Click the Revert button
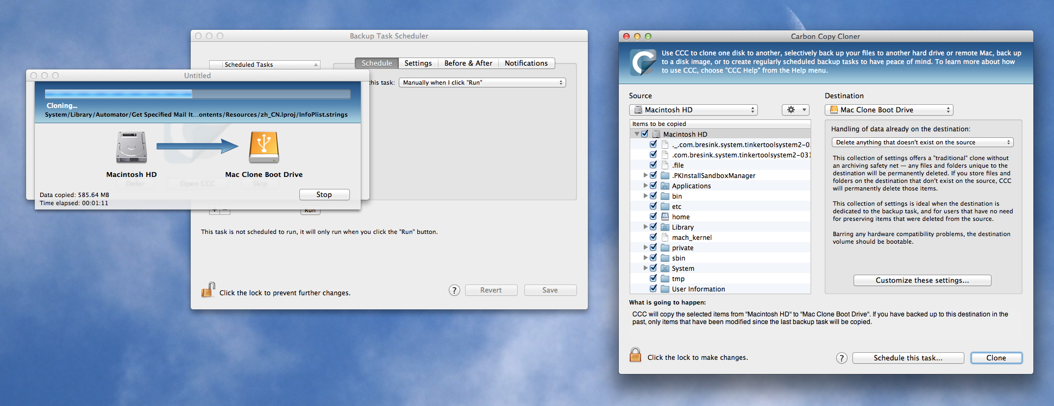1054x406 pixels. 491,290
